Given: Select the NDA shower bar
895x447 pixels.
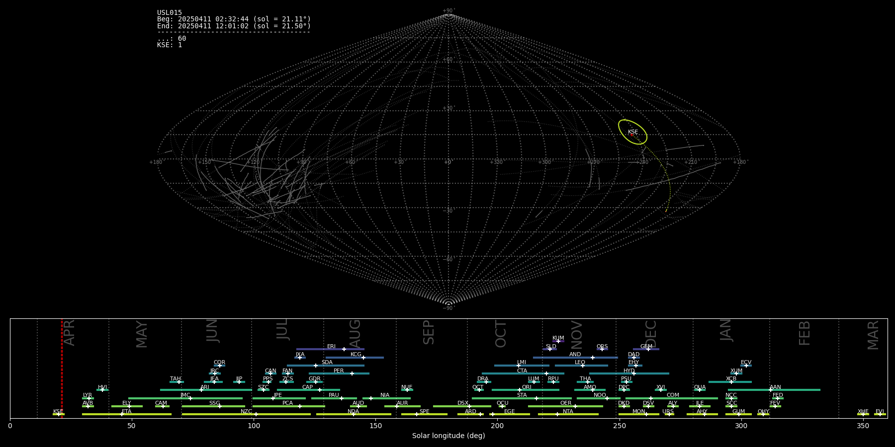Looking at the screenshot, I should pyautogui.click(x=354, y=414).
